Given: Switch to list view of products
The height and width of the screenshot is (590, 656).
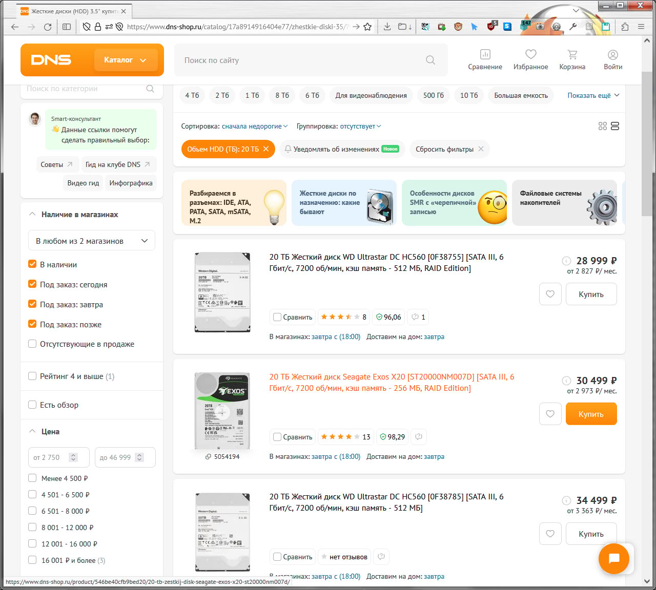Looking at the screenshot, I should coord(615,126).
